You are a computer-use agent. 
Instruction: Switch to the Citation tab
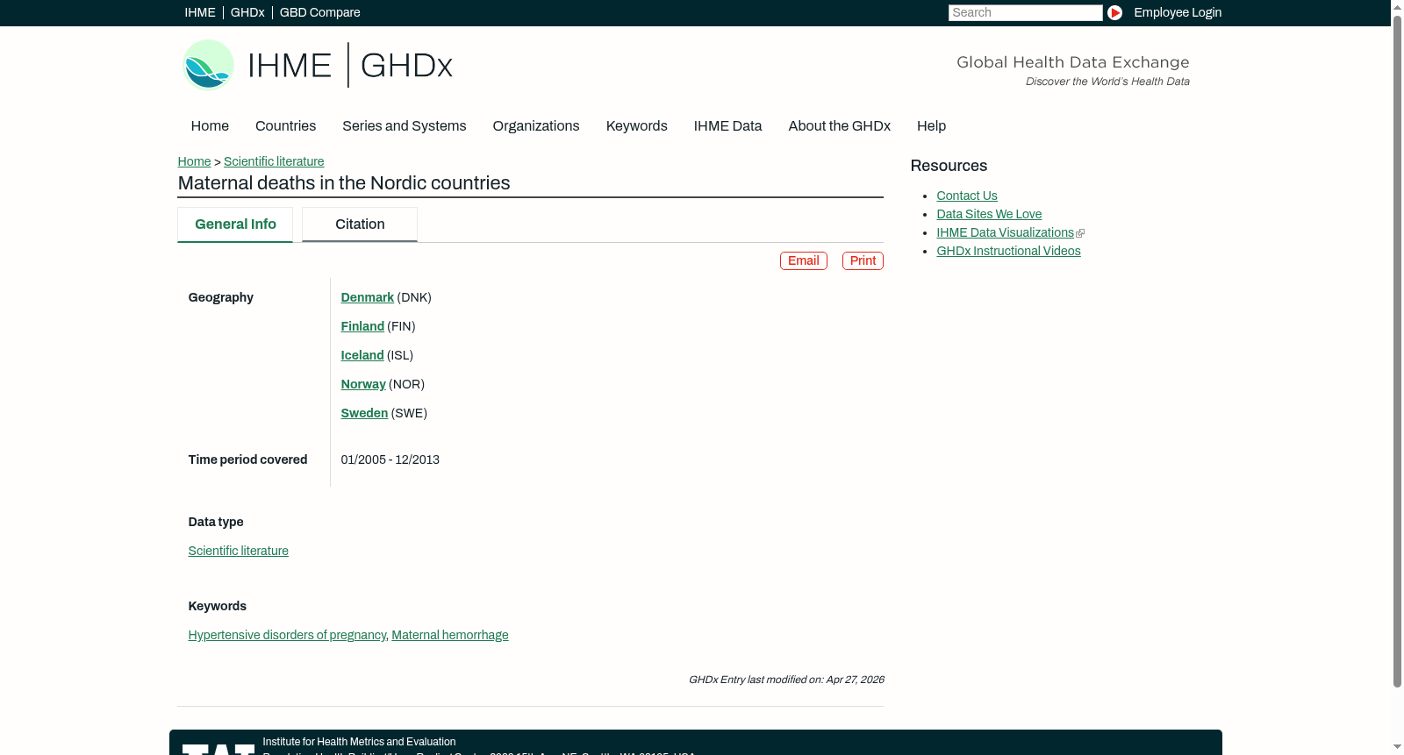[x=360, y=224]
